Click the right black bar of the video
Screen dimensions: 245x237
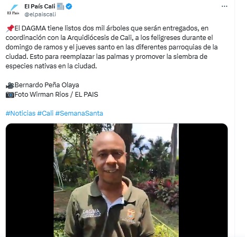(x=203, y=180)
